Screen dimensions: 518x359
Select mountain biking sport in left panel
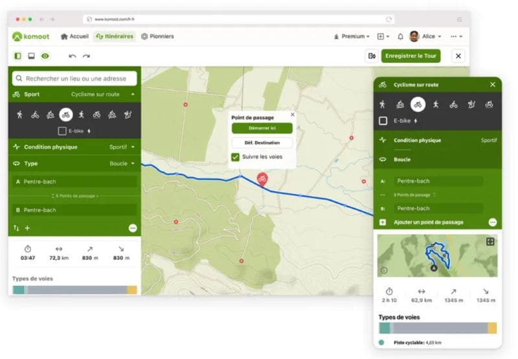(51, 115)
